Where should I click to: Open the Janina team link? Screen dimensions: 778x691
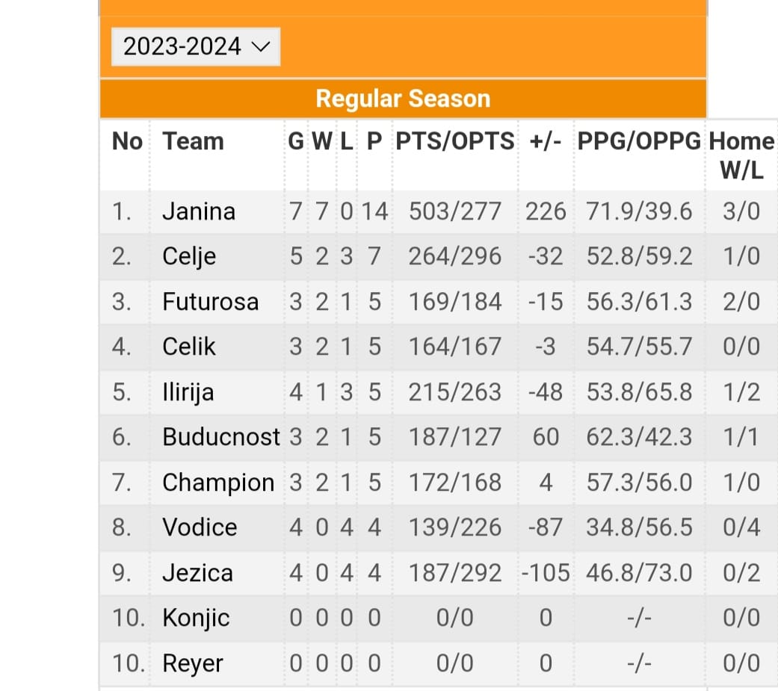pyautogui.click(x=199, y=211)
